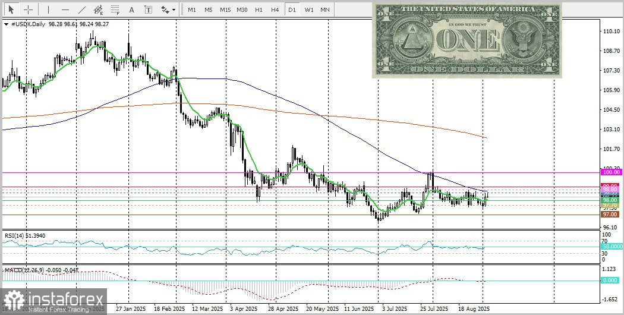Click the 27 Jan 2025 date label
This screenshot has width=624, height=315.
pyautogui.click(x=131, y=308)
